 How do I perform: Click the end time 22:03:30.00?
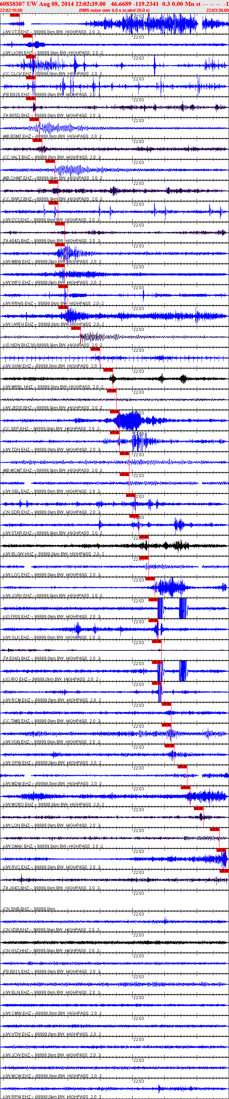217,10
